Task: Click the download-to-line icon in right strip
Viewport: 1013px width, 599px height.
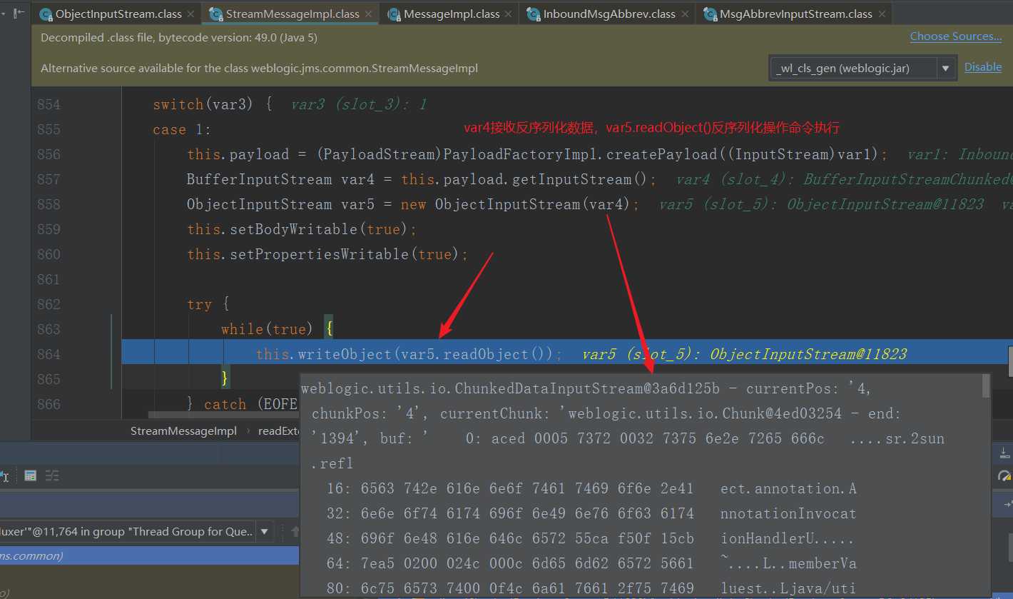Action: click(x=1004, y=452)
